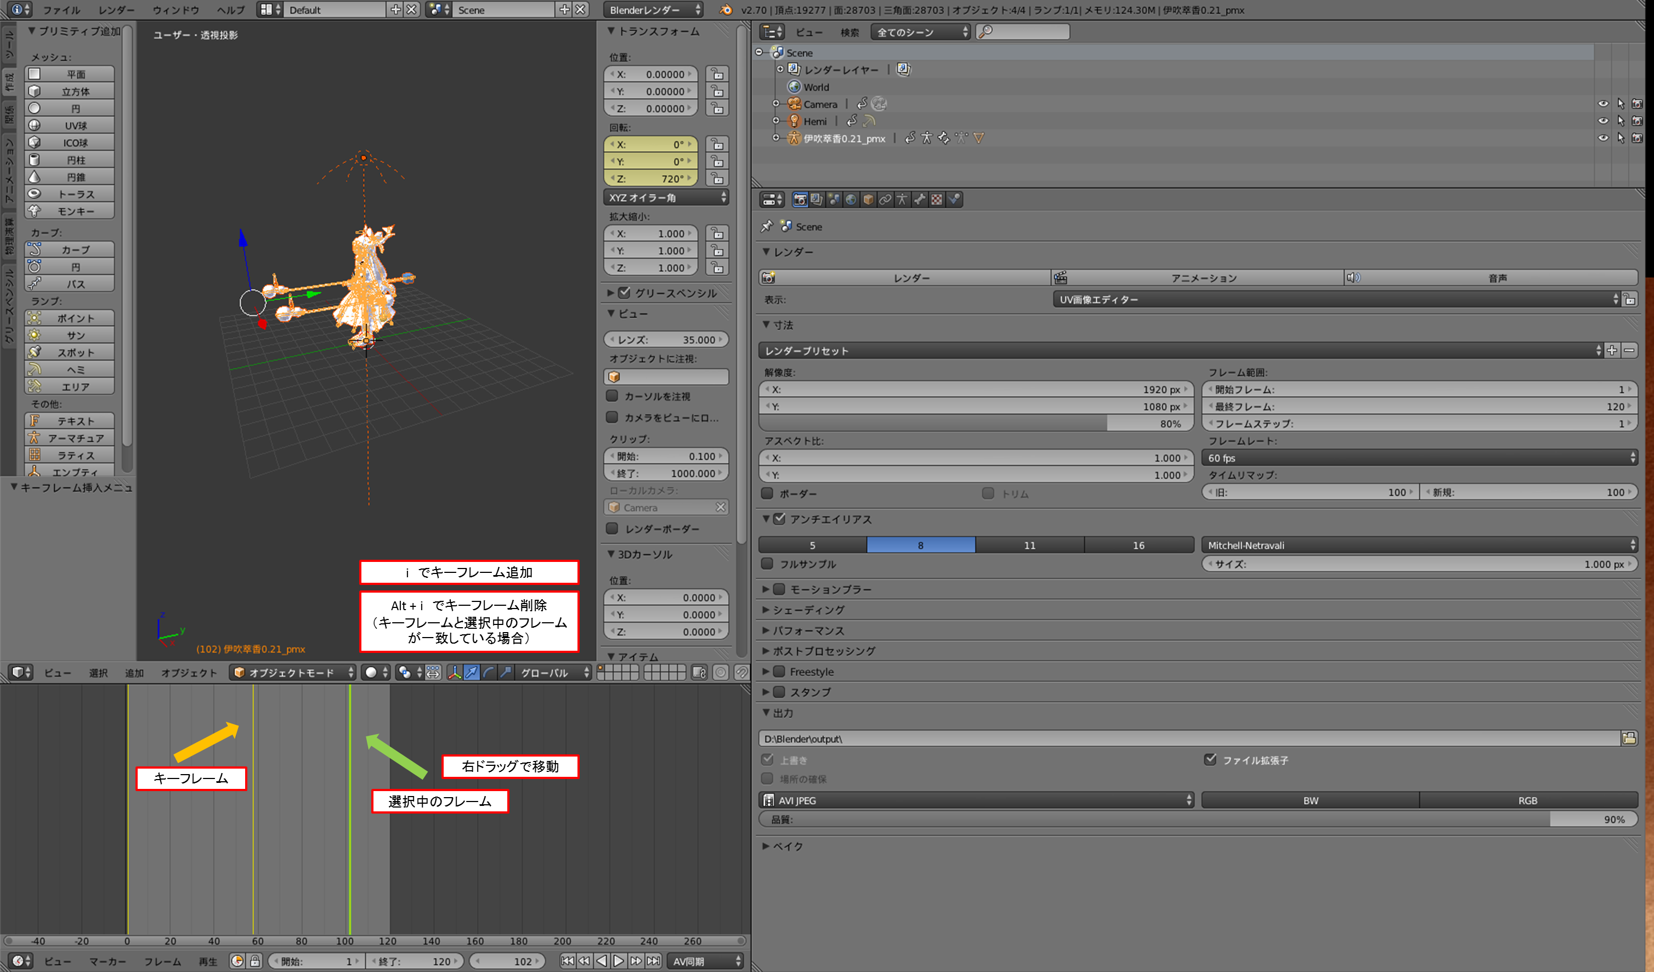Click the 品質 90% quality slider

click(1197, 820)
